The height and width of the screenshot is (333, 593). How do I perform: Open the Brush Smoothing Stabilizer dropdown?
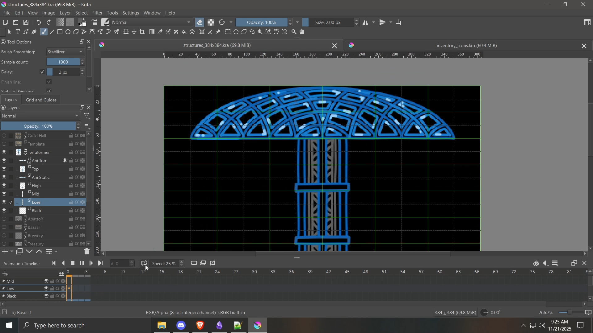click(65, 52)
